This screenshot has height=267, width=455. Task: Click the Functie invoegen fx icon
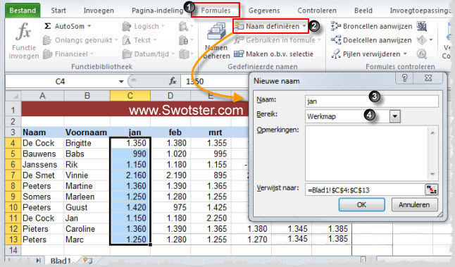(x=24, y=31)
